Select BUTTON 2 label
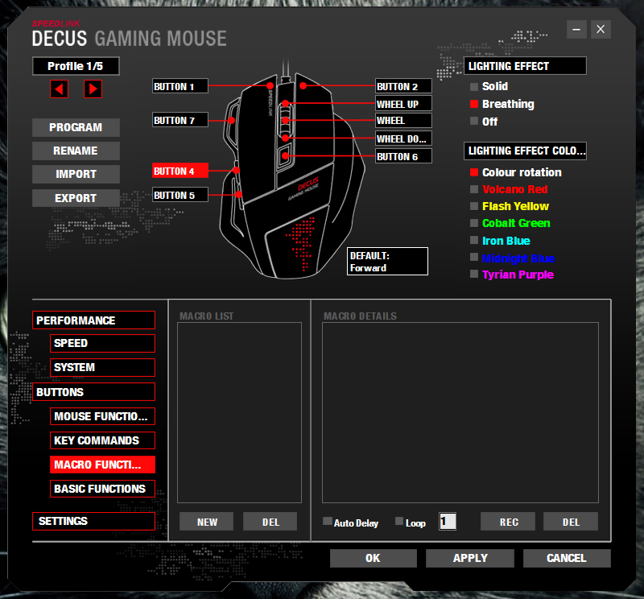644x599 pixels. [x=403, y=86]
